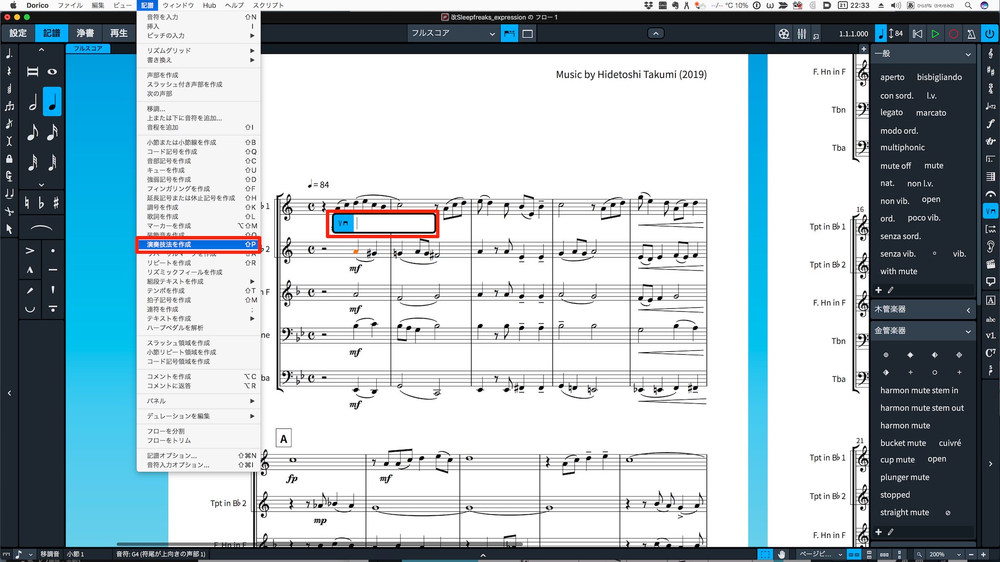Viewport: 1000px width, 562px height.
Task: Select the quarter note duration
Action: point(52,101)
